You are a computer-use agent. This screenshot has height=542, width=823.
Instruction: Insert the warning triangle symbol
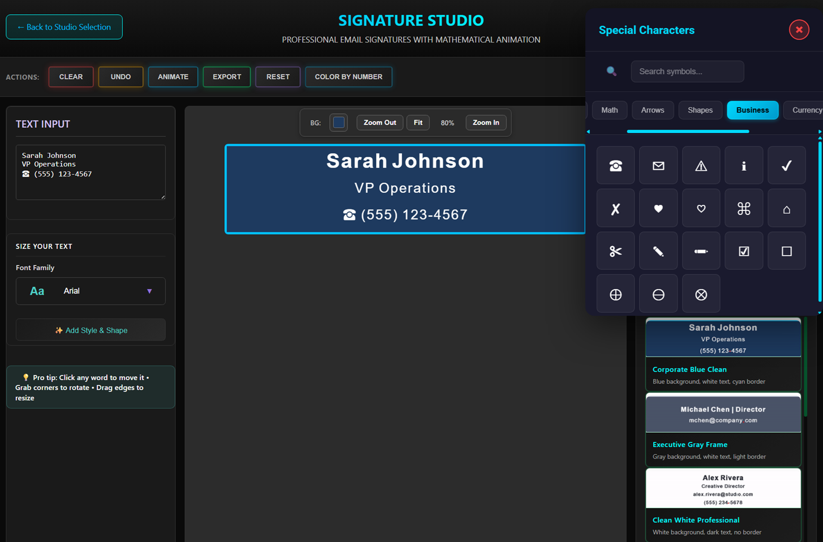point(701,166)
